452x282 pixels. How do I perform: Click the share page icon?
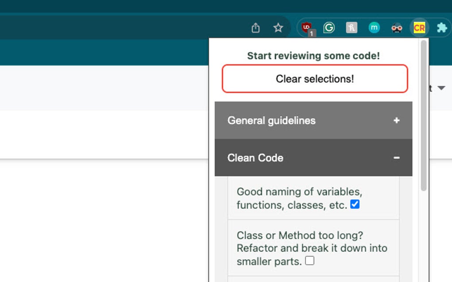click(x=255, y=27)
